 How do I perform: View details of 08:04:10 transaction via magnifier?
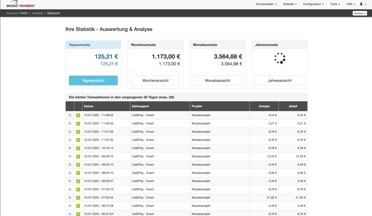(x=70, y=173)
